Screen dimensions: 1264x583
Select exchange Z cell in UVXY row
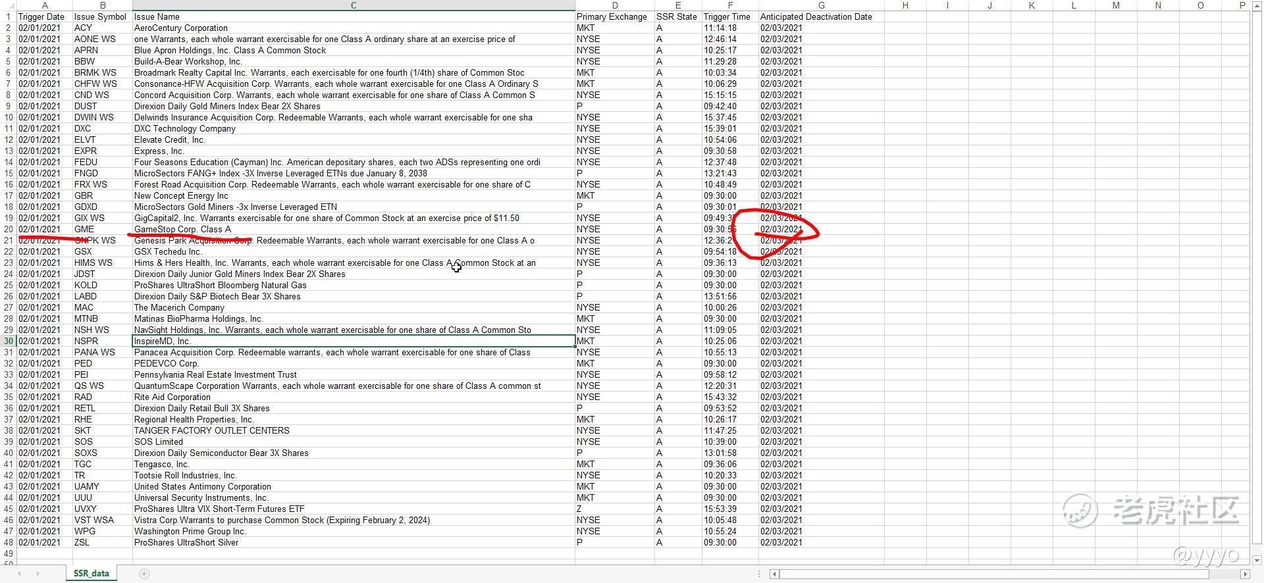pos(615,509)
